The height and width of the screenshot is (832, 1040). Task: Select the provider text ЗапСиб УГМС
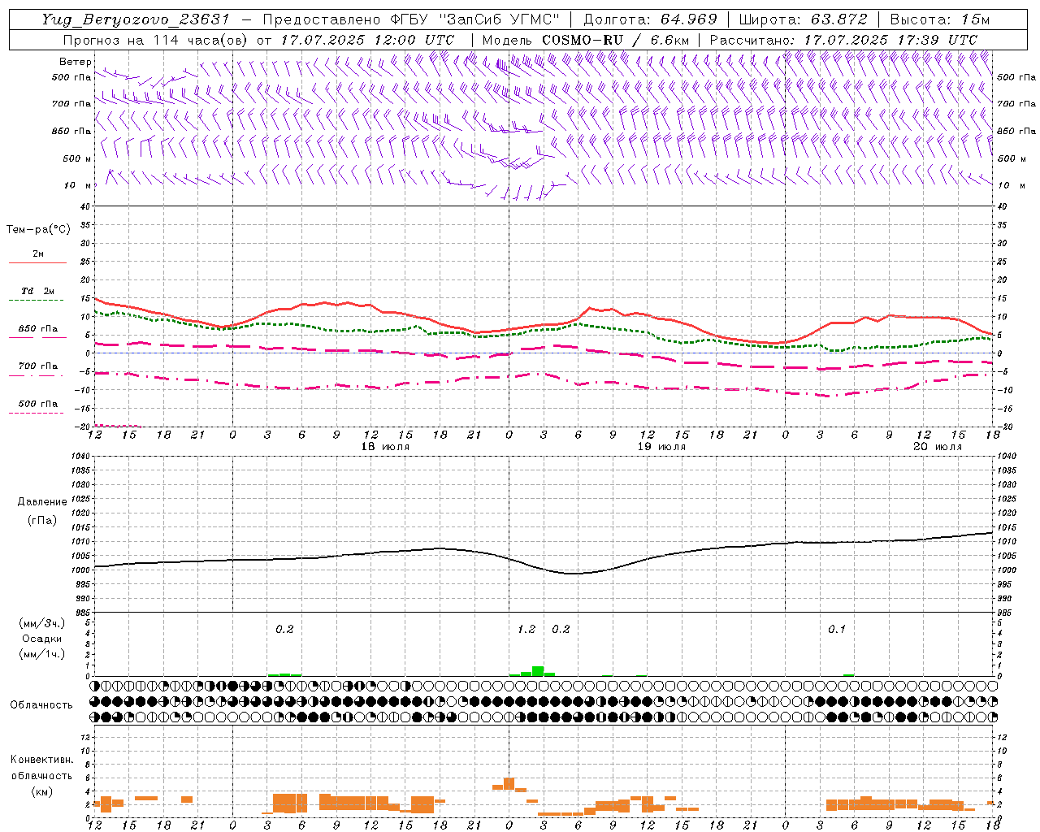pos(500,19)
